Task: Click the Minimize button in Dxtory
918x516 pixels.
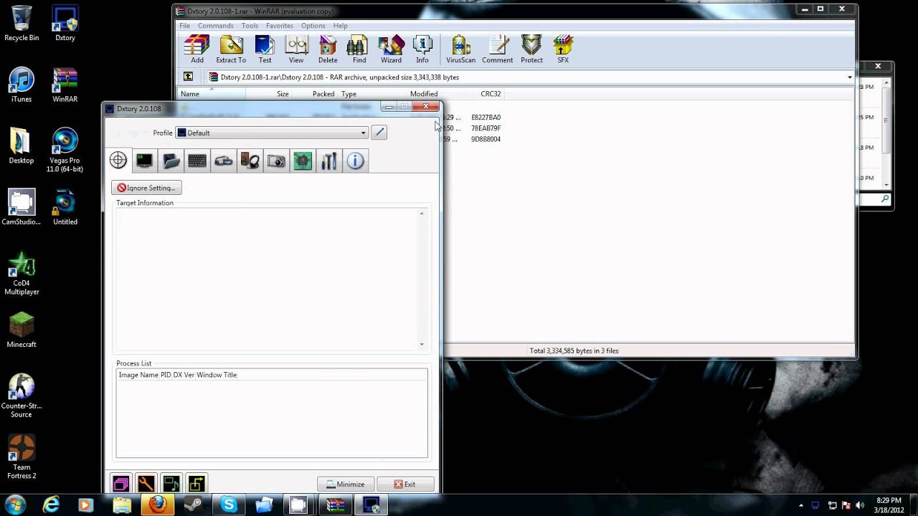Action: point(346,484)
